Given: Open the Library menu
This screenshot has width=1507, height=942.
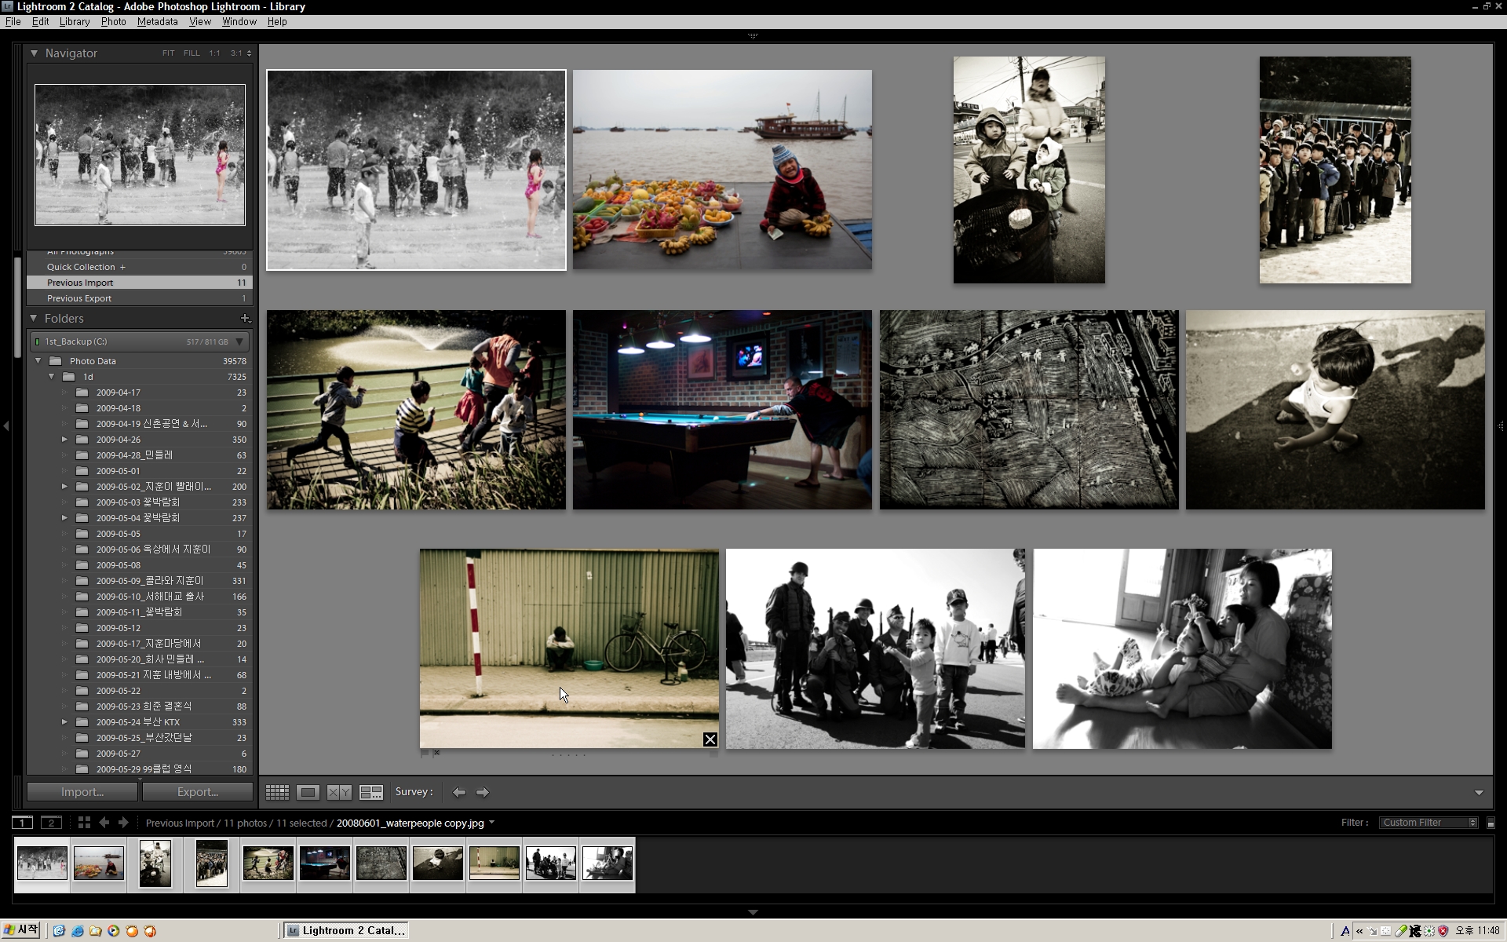Looking at the screenshot, I should pyautogui.click(x=75, y=22).
